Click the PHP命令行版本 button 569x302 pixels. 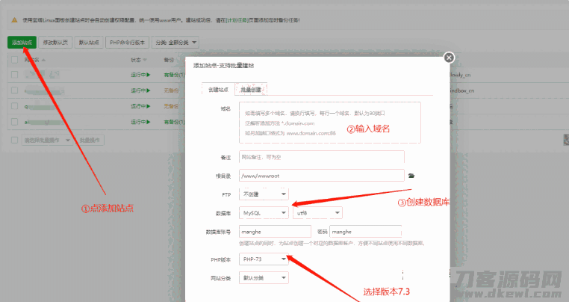pyautogui.click(x=127, y=42)
